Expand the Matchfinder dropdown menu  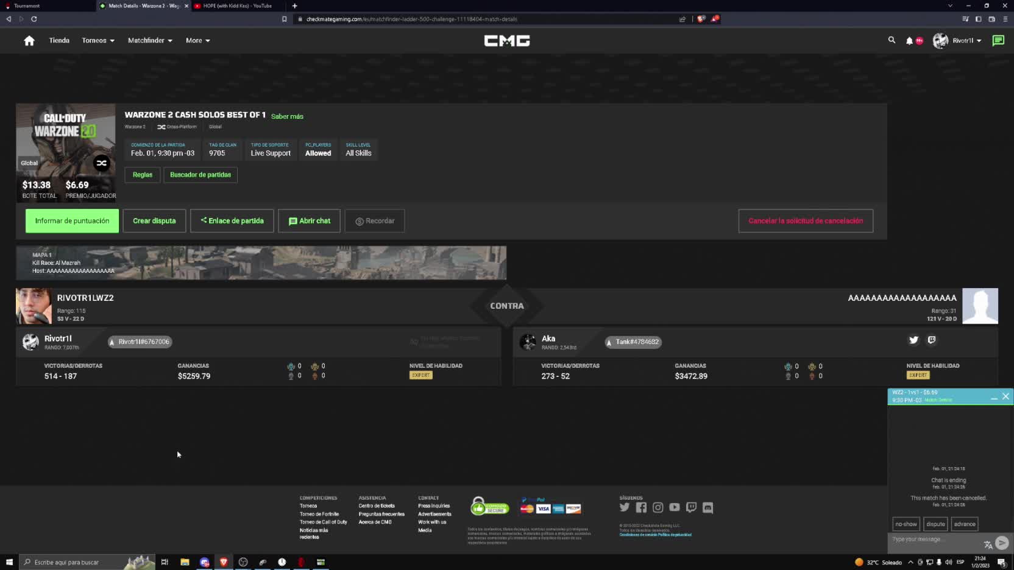coord(150,41)
